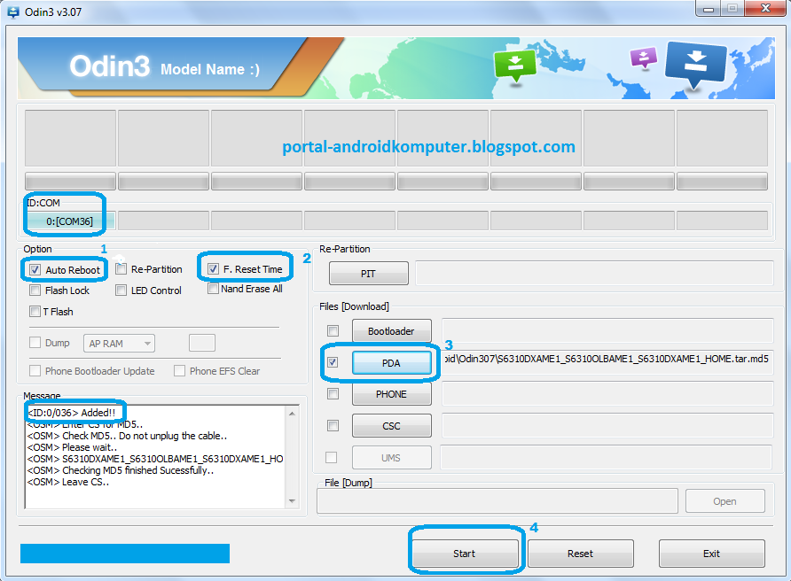Click the green download banner icon
Screen dimensions: 791x581
pos(515,66)
